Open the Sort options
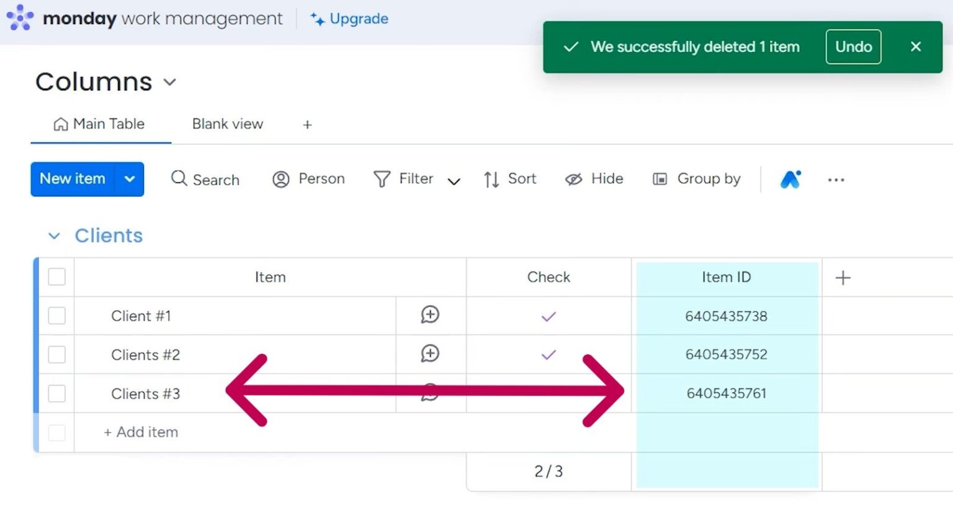This screenshot has height=525, width=953. click(x=509, y=179)
